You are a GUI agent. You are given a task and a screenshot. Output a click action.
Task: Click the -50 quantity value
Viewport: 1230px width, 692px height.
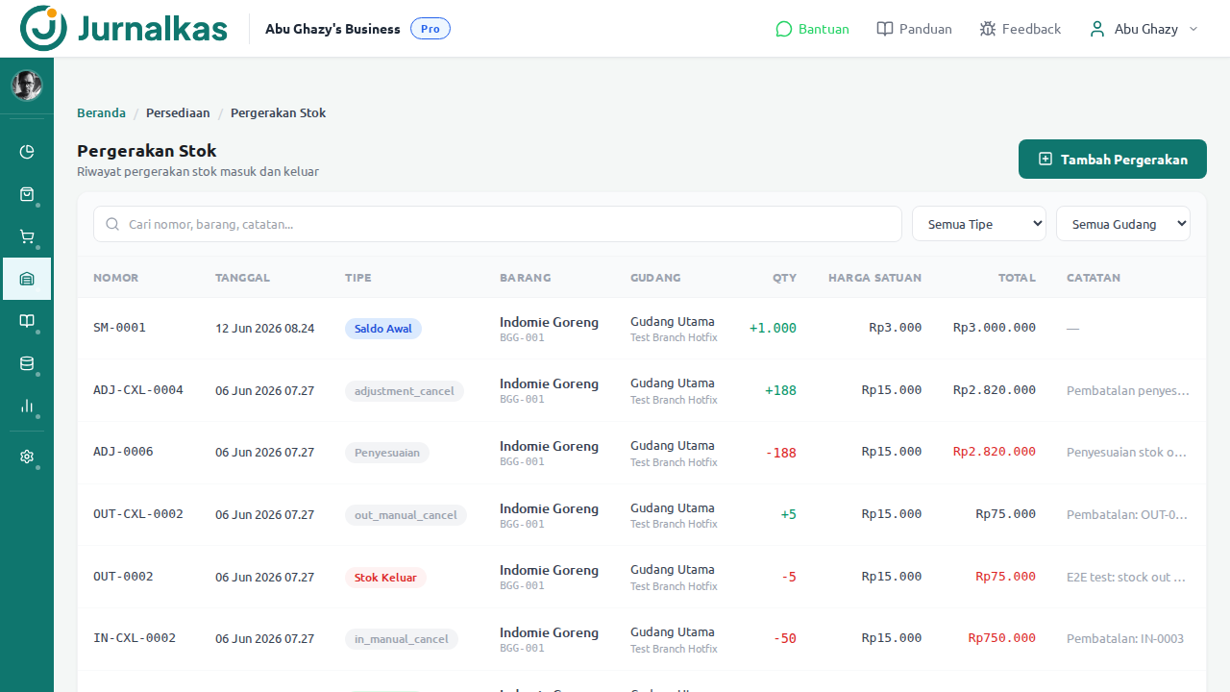785,638
